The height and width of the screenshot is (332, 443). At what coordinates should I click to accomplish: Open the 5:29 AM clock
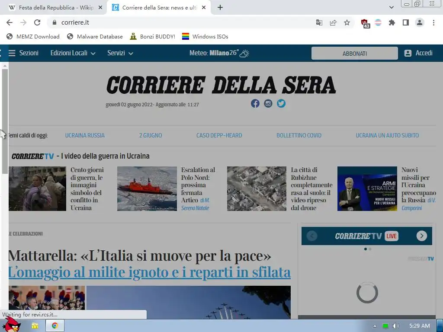click(x=420, y=326)
